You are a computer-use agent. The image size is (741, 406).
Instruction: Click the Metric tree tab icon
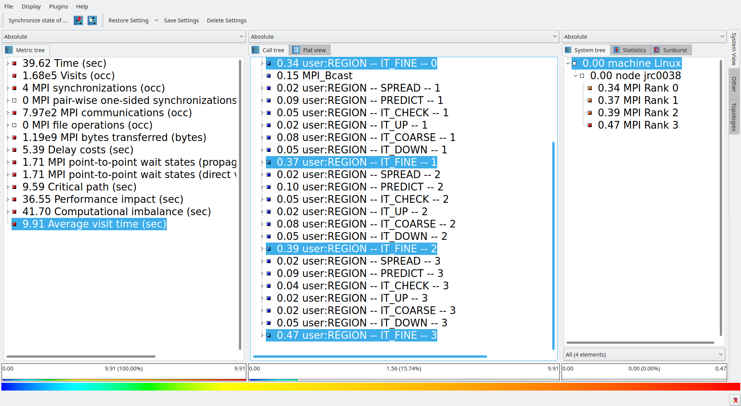click(x=9, y=50)
